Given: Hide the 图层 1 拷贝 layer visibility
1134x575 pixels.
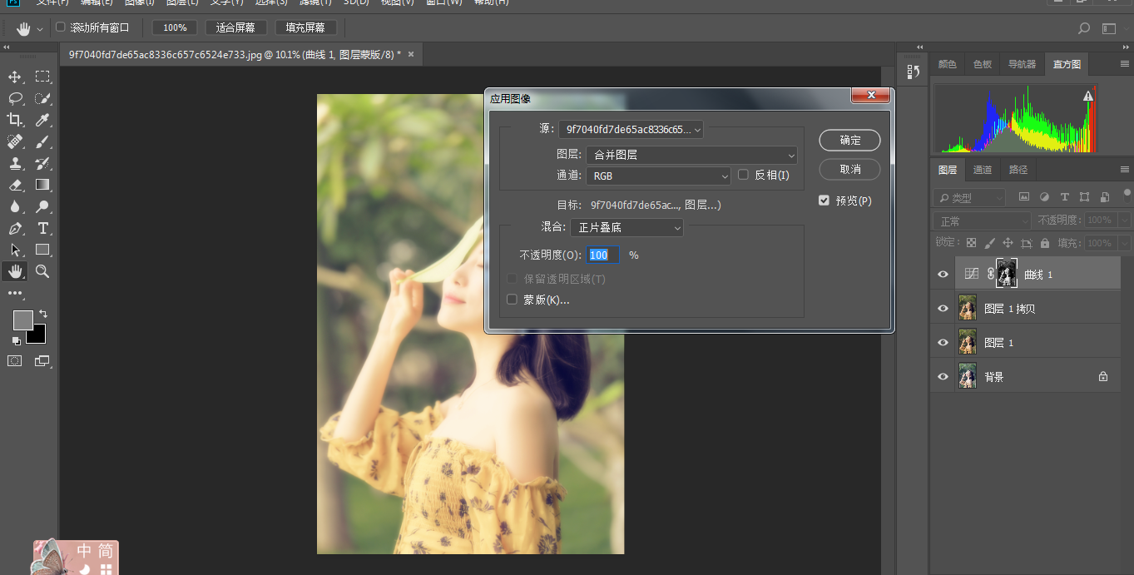Looking at the screenshot, I should pyautogui.click(x=943, y=309).
